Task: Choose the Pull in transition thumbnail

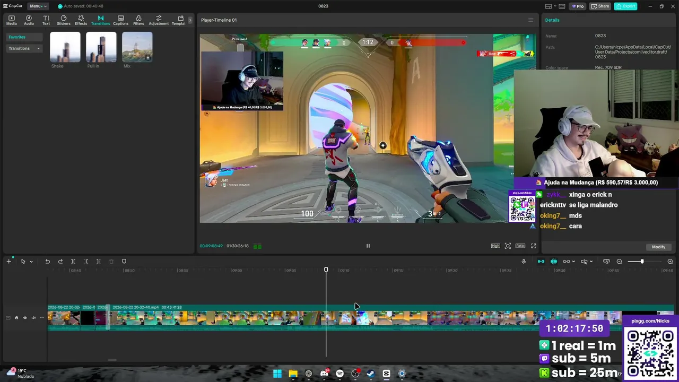Action: point(101,47)
